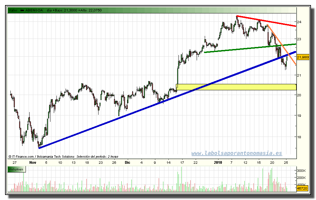Screen dimensions: 316x200
Task: Click date label 22 on time axis
Action: (x=196, y=162)
